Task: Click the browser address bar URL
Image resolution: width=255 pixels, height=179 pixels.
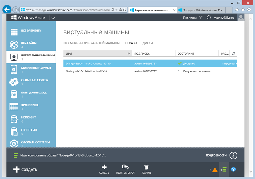Action: click(x=68, y=10)
